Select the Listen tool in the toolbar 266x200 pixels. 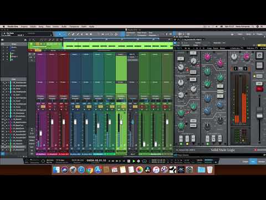tap(91, 34)
